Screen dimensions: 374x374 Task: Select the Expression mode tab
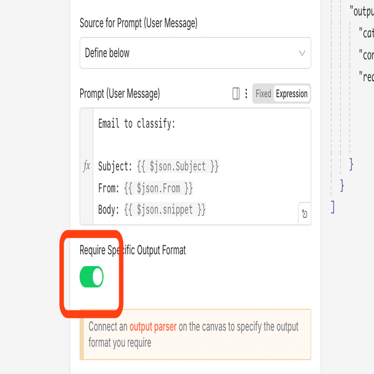(x=292, y=94)
